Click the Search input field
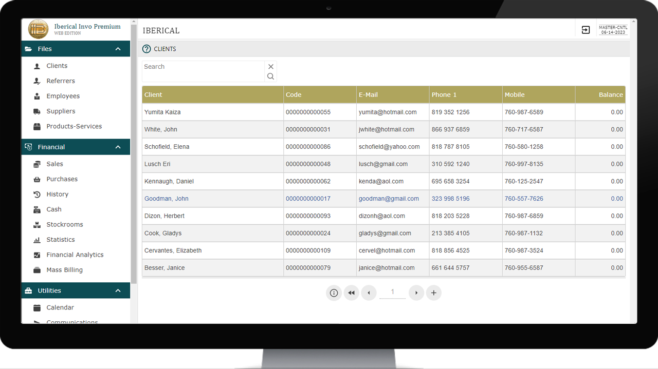 (203, 71)
